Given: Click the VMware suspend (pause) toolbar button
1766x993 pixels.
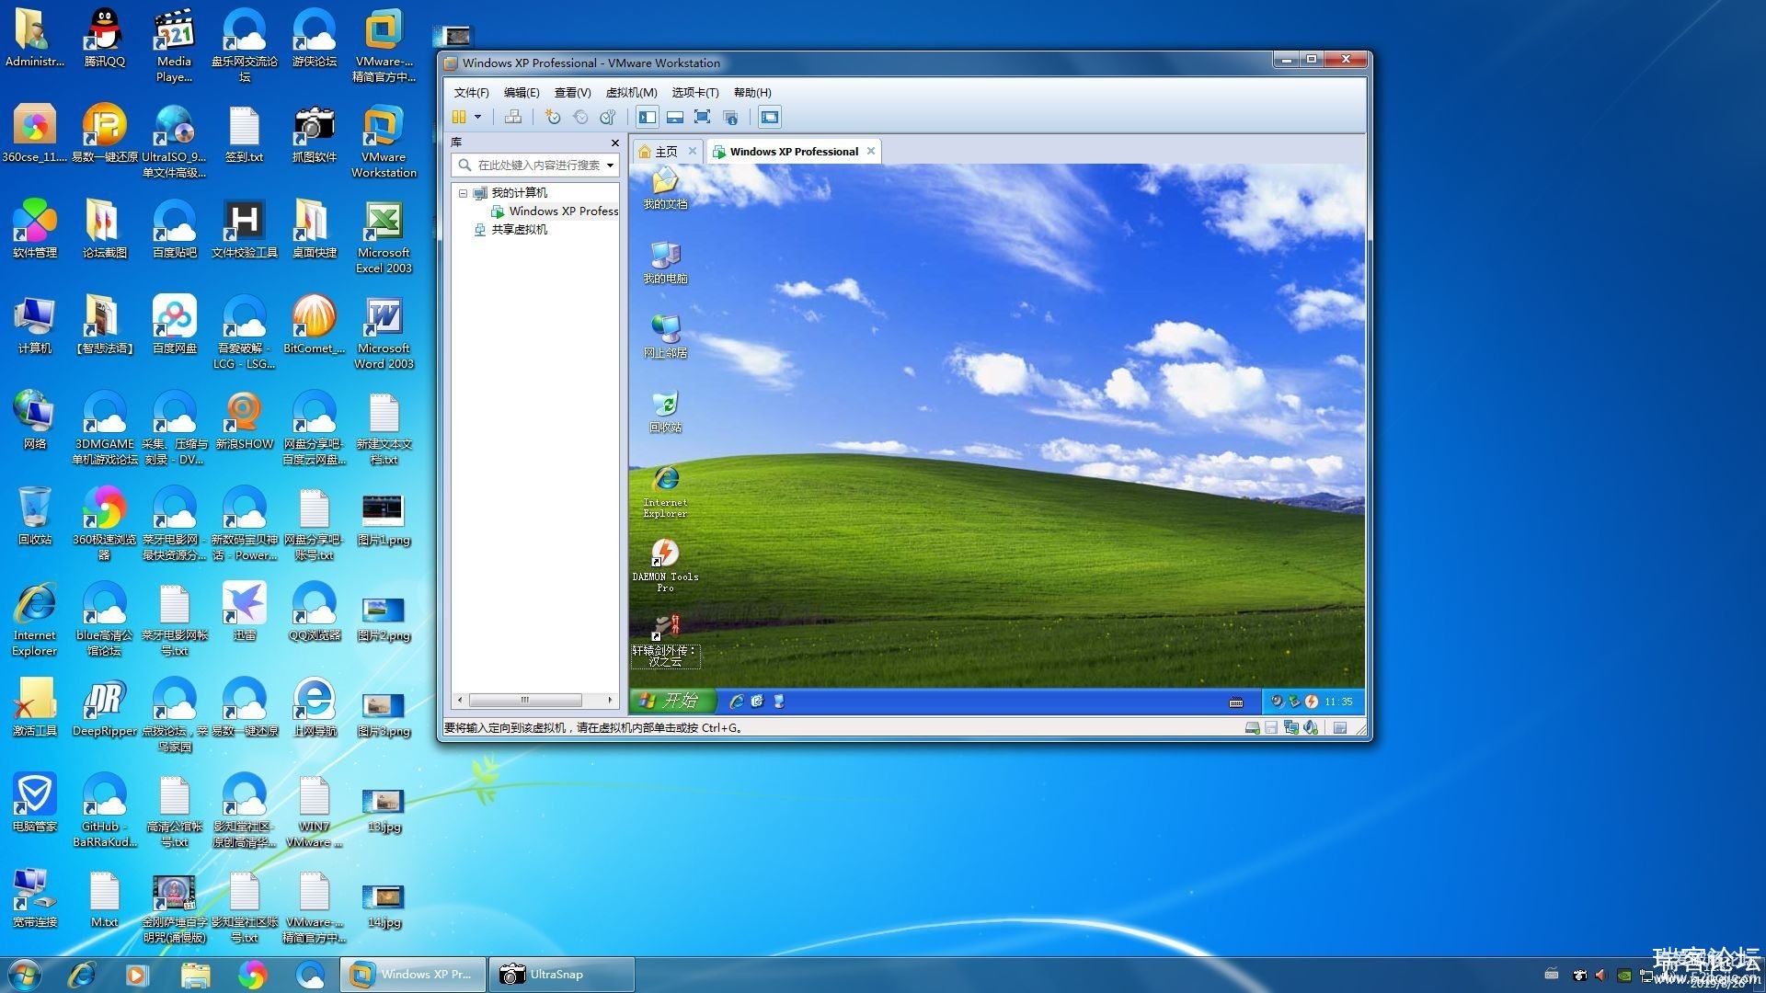Looking at the screenshot, I should coord(459,117).
